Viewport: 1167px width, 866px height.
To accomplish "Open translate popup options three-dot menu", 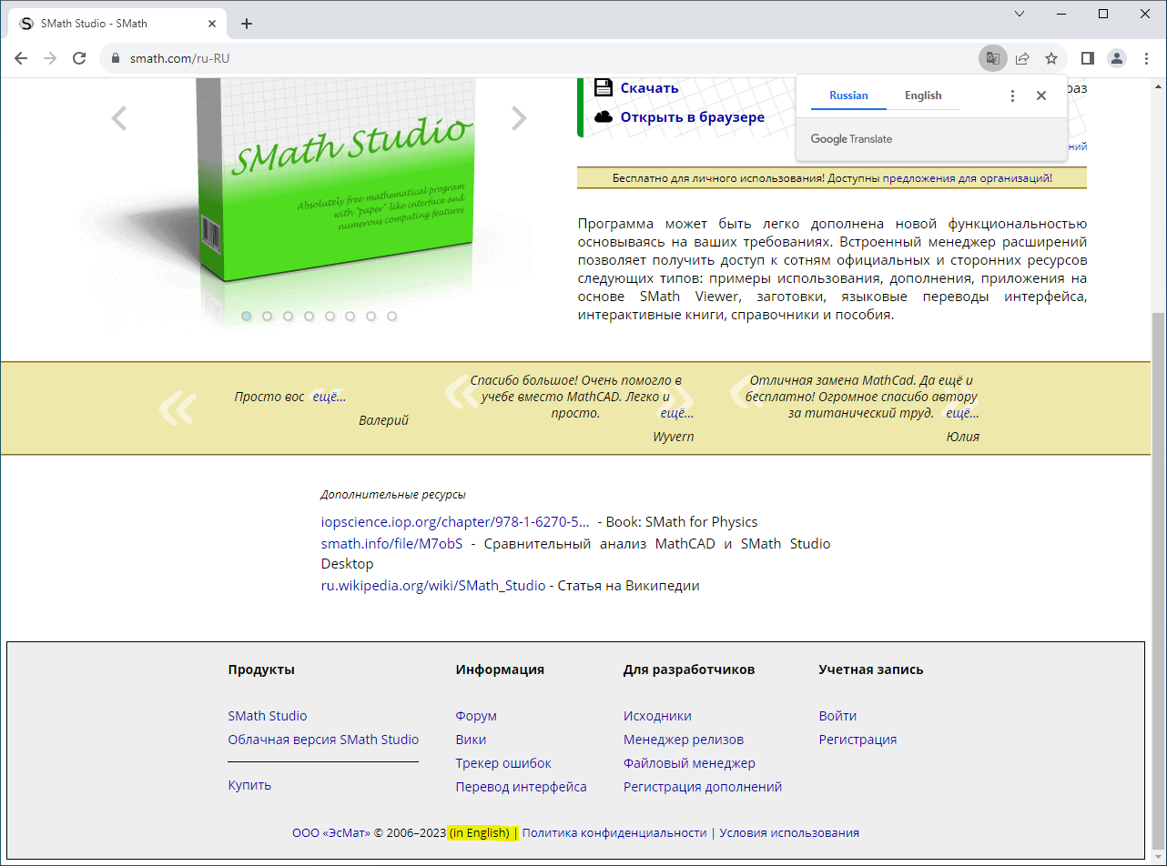I will tap(1012, 96).
